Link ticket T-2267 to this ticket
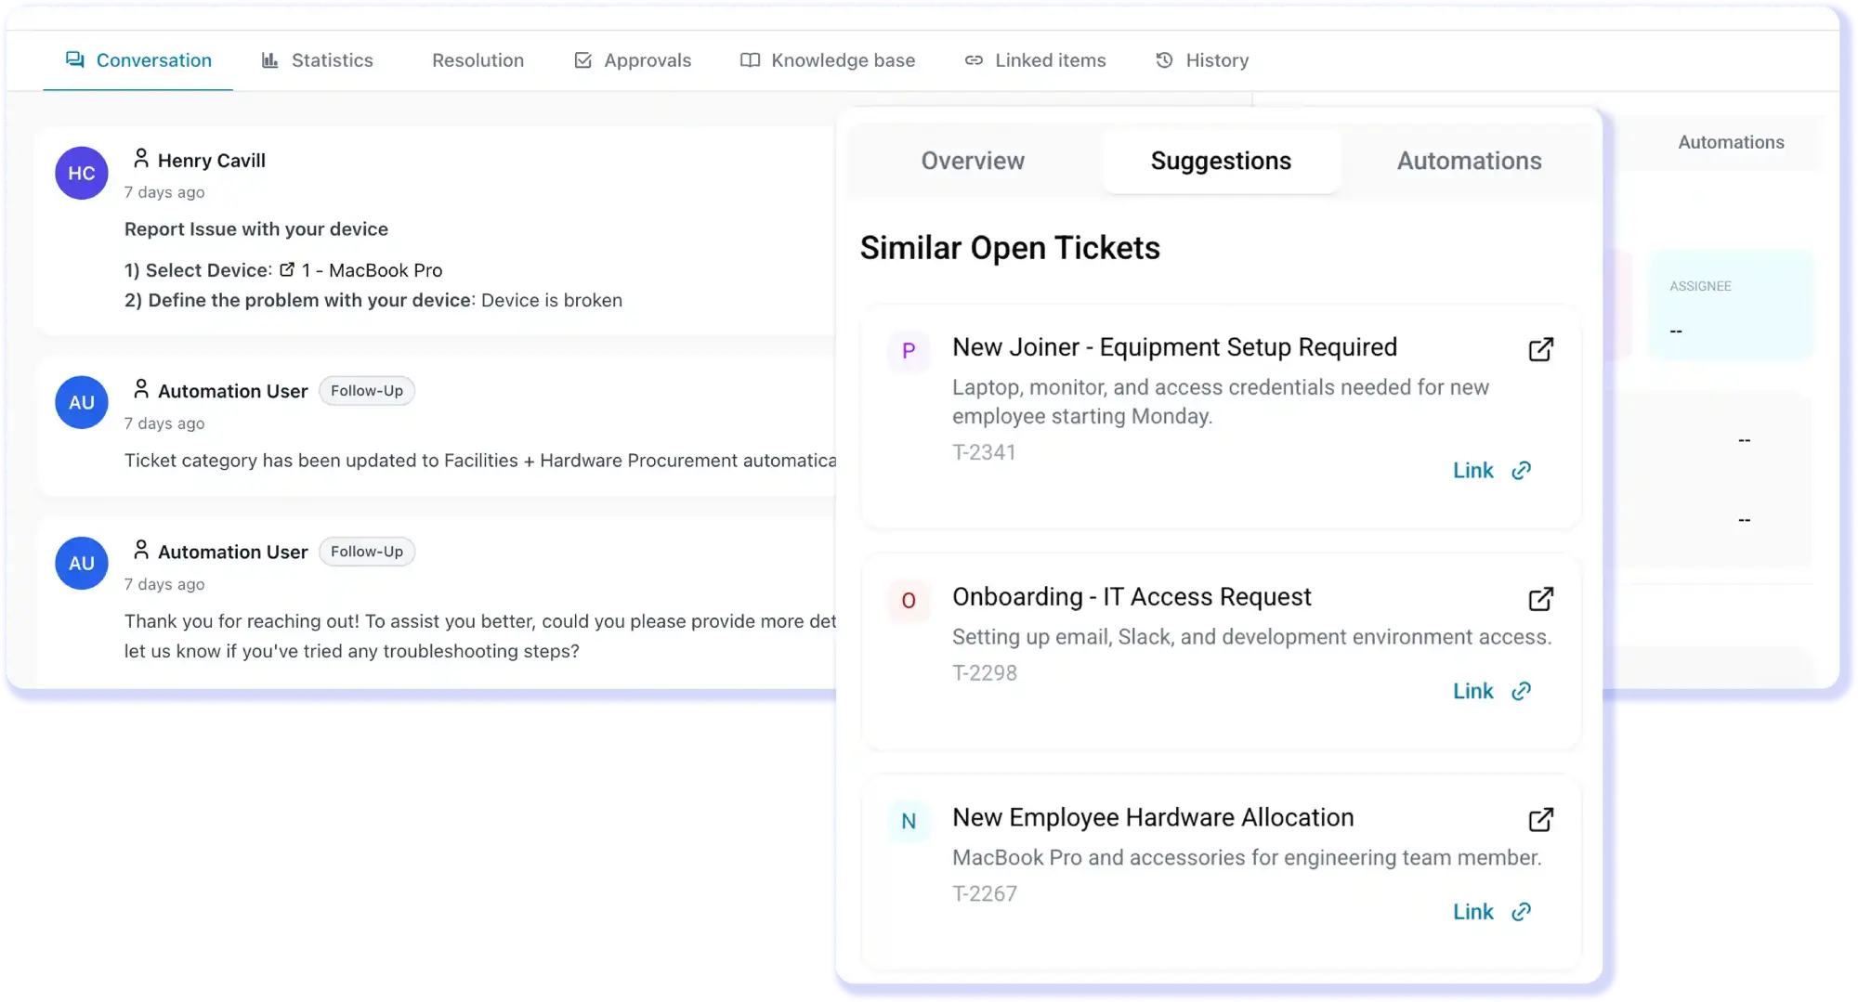 pyautogui.click(x=1492, y=912)
